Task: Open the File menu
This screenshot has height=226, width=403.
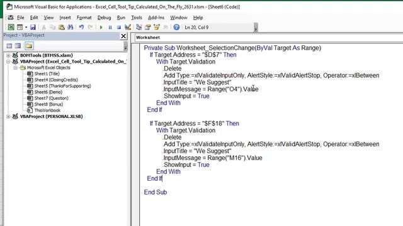Action: click(21, 18)
